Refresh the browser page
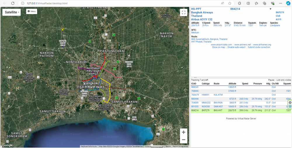The image size is (292, 148). (12, 3)
